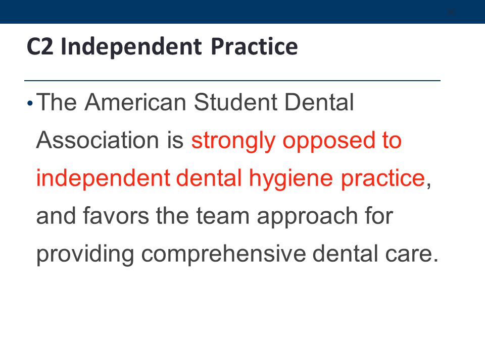
Task: Click the word 'Association' in the body text
Action: point(98,140)
